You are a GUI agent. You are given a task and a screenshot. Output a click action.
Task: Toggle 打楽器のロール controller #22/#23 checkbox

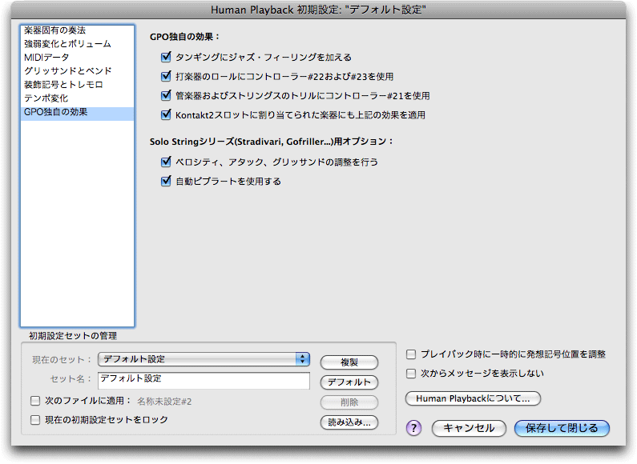[x=166, y=76]
